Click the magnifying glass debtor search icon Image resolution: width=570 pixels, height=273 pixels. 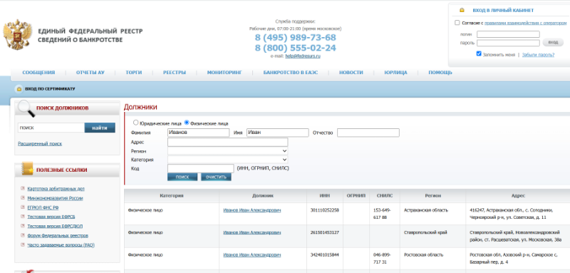pos(26,108)
